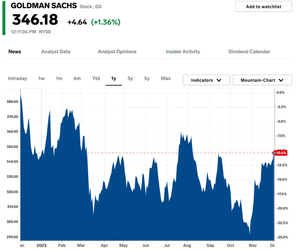Click the 12:11:04 PM timestamp
This screenshot has width=296, height=251.
[23, 32]
